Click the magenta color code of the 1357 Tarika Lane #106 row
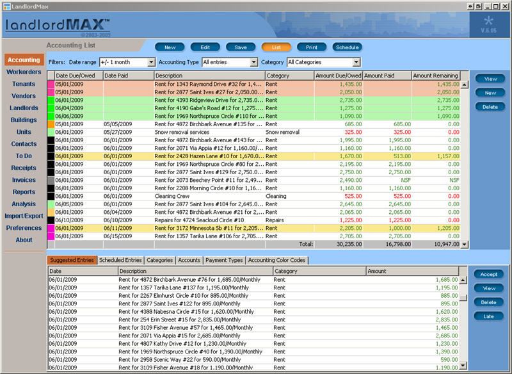Viewport: 512px width, 374px height. [x=51, y=236]
